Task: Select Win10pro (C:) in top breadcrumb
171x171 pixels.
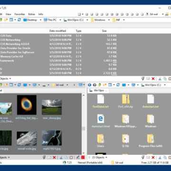Action: [74, 20]
